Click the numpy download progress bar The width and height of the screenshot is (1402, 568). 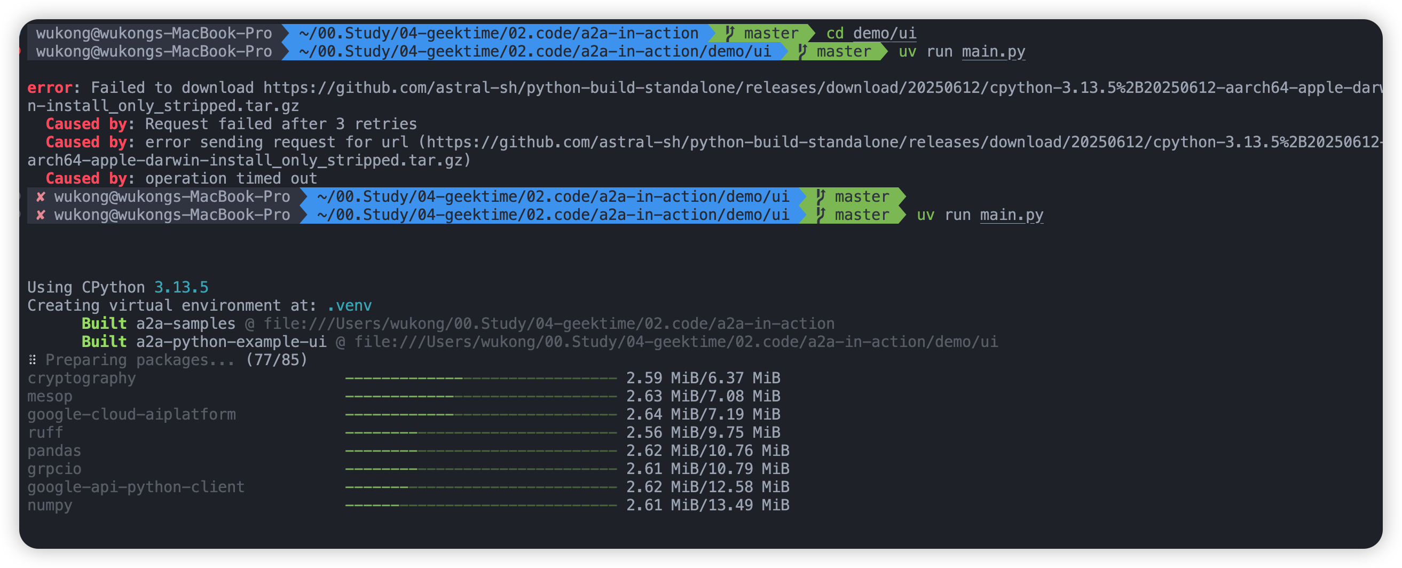point(481,506)
